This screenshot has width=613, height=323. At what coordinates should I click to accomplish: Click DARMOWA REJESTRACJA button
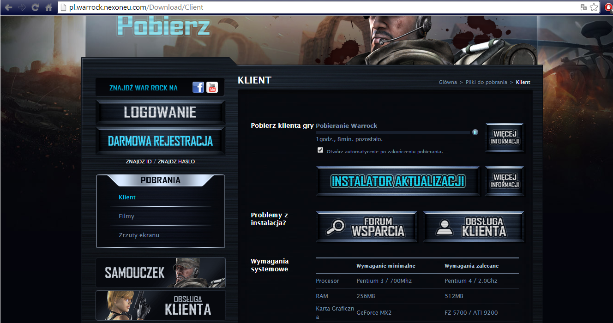tap(160, 141)
